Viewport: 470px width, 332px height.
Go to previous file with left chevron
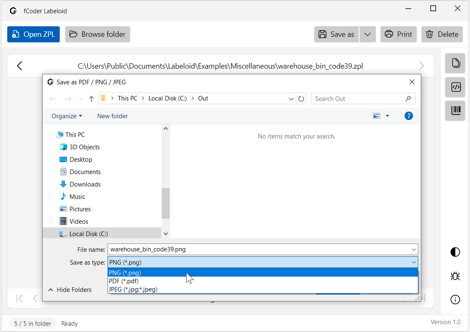(x=20, y=66)
